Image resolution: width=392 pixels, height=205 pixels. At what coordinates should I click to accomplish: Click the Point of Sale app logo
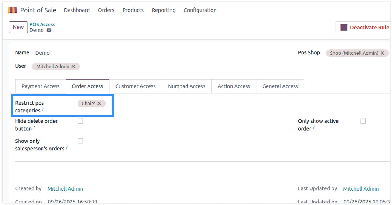(x=12, y=10)
